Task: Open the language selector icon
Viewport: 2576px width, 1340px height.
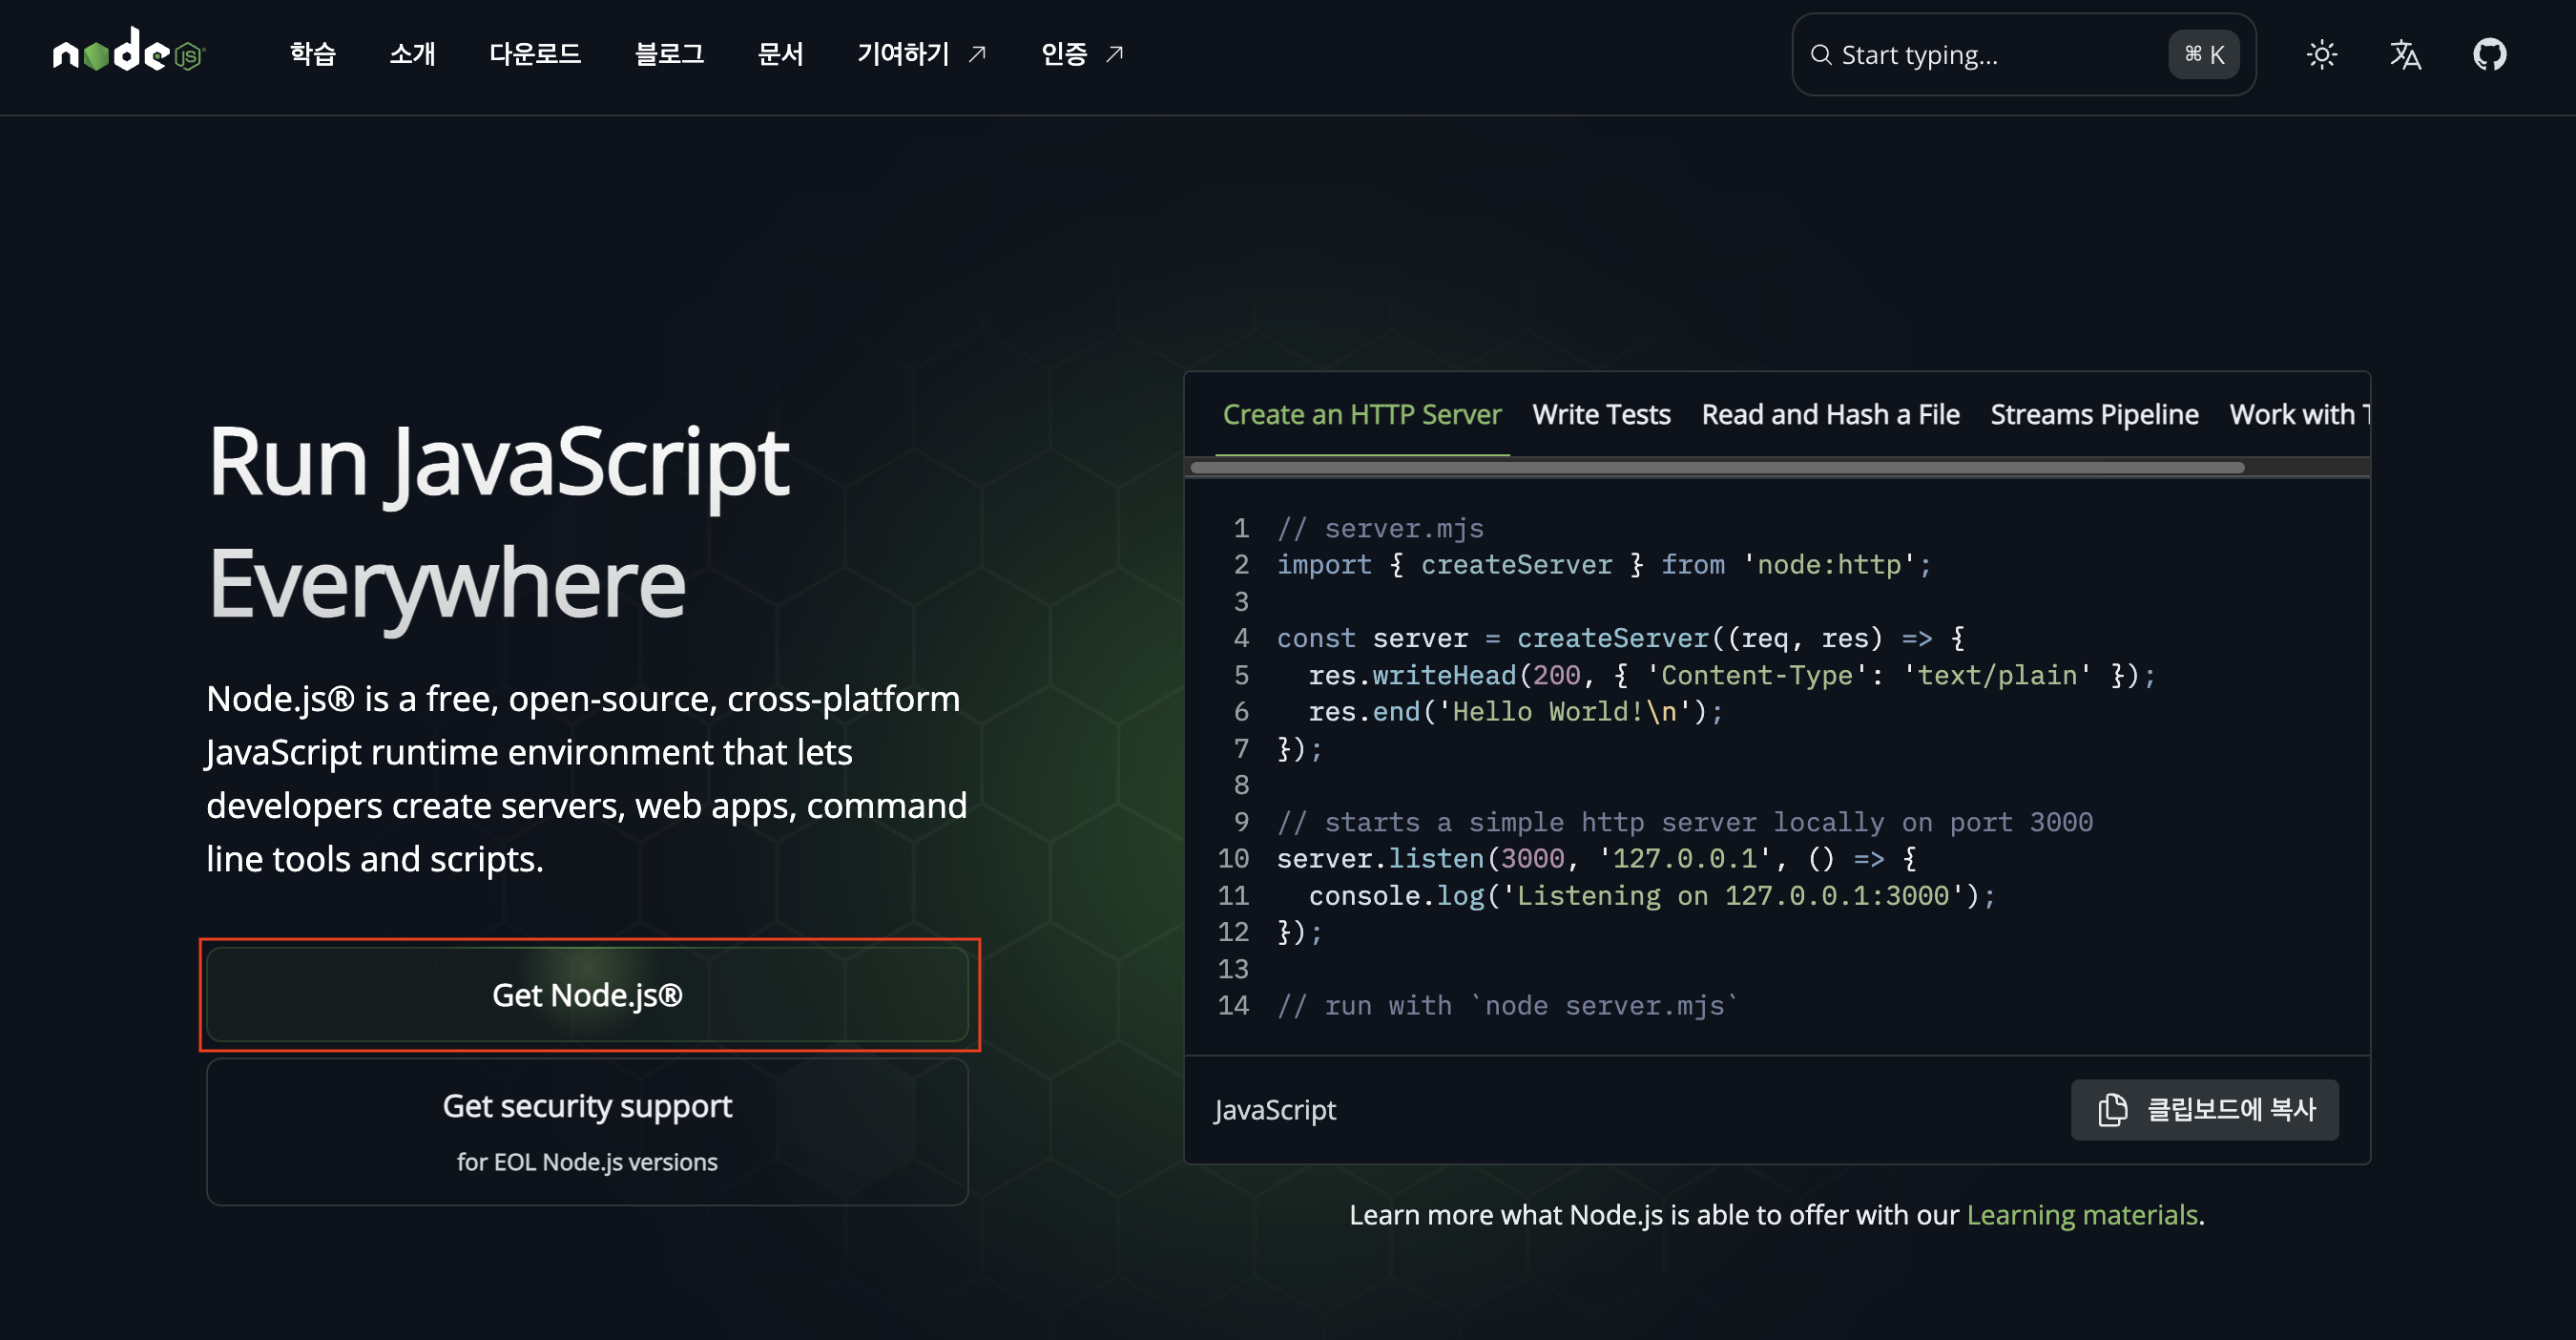Action: [2405, 54]
